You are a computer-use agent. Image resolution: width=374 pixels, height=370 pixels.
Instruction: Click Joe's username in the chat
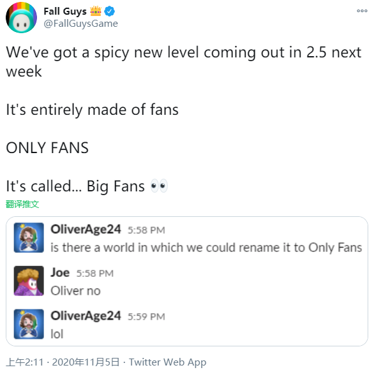(x=60, y=272)
